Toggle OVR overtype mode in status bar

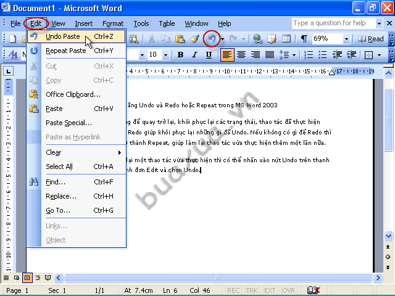[288, 290]
